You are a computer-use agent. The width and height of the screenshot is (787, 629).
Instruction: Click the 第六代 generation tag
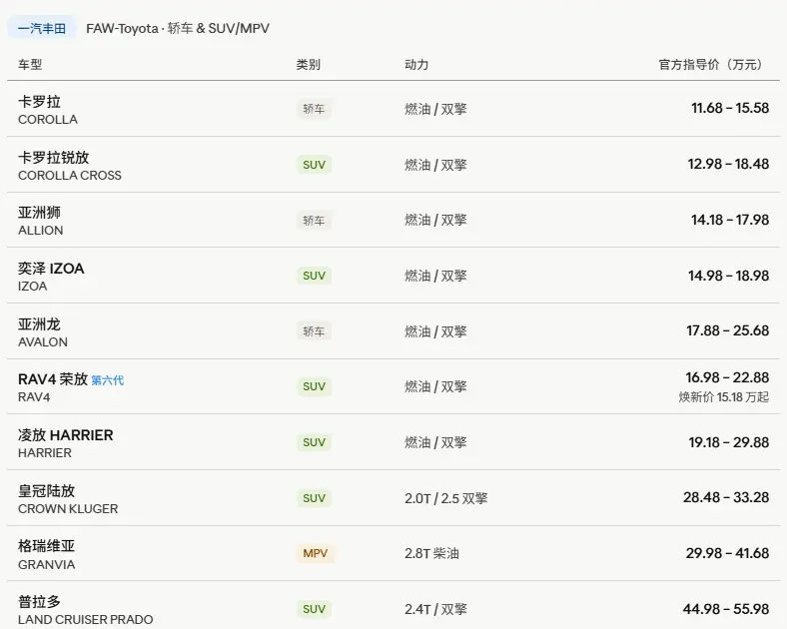point(108,380)
